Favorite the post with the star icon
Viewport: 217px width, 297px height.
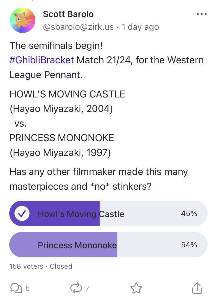click(x=136, y=288)
